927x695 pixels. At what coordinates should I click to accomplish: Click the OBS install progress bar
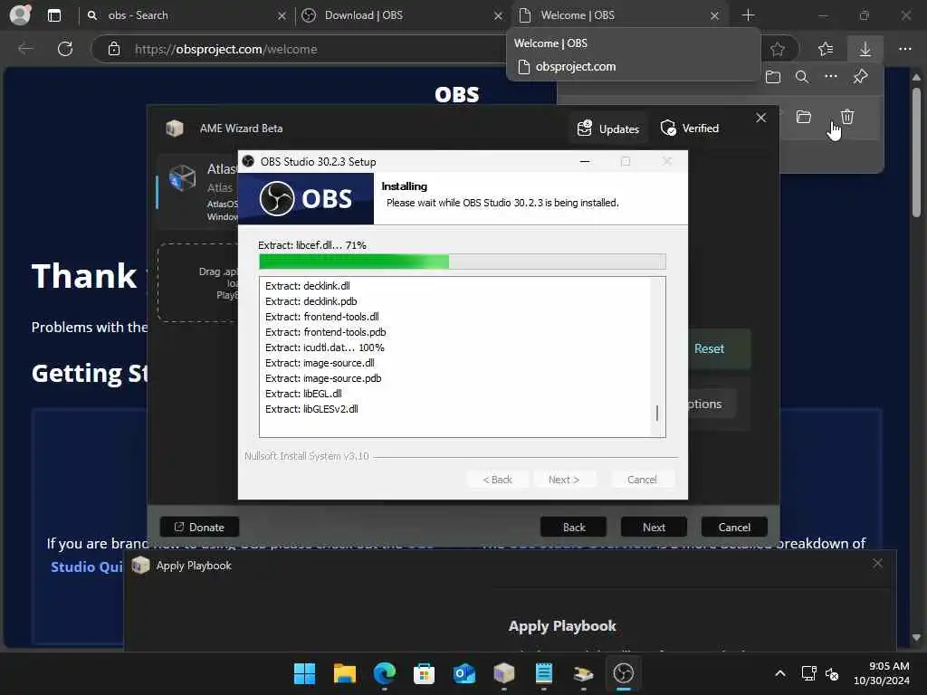463,262
